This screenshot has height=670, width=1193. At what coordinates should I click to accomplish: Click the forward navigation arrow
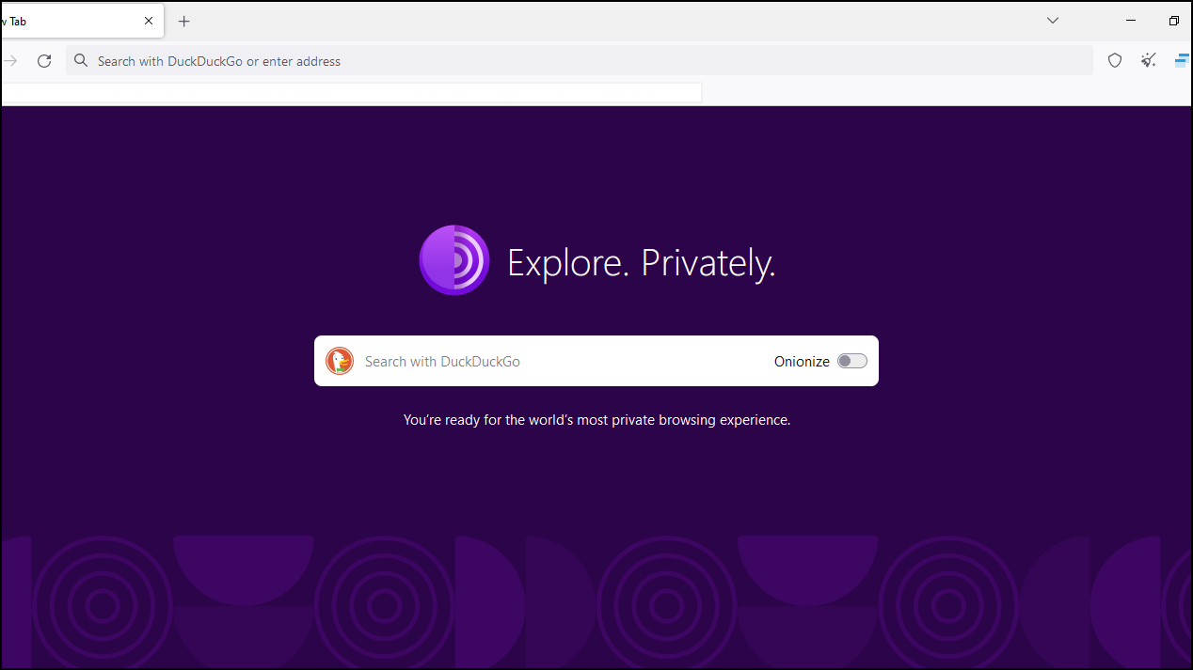pos(10,61)
